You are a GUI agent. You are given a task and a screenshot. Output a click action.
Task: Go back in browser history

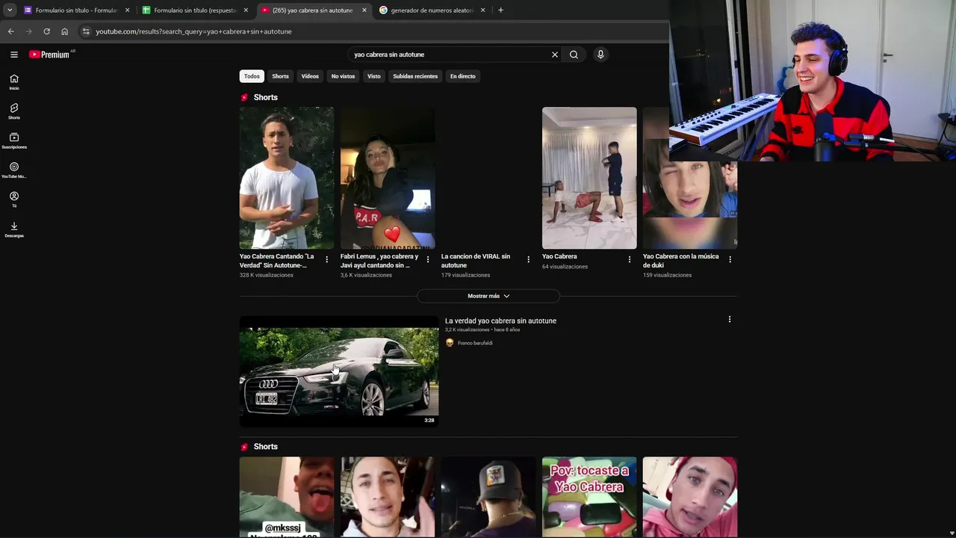pyautogui.click(x=10, y=31)
